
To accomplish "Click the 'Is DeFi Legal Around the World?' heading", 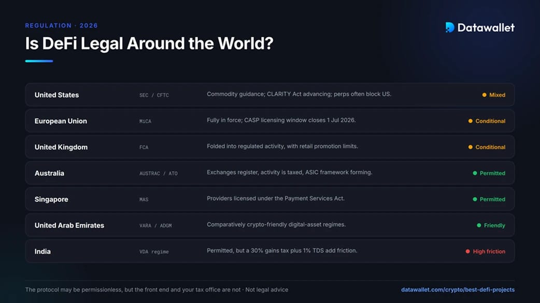I will pos(149,44).
